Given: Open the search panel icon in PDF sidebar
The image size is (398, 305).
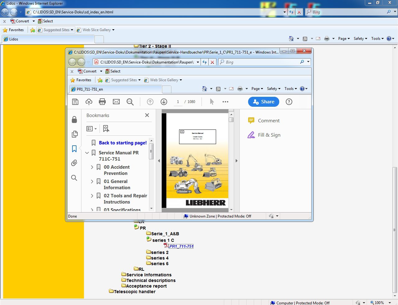Looking at the screenshot, I should pyautogui.click(x=74, y=178).
